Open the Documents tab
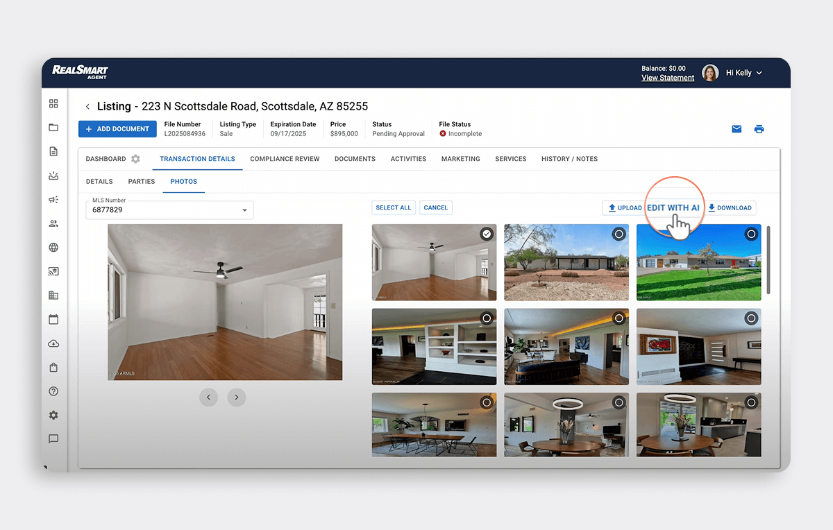Screen dimensions: 833x530 coord(355,159)
